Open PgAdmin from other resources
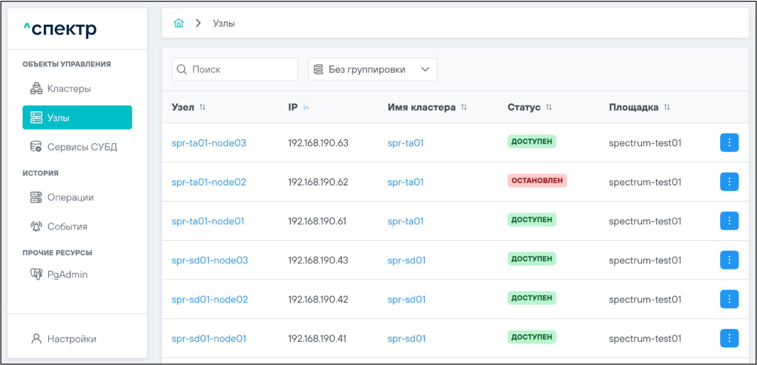757x365 pixels. coord(67,274)
